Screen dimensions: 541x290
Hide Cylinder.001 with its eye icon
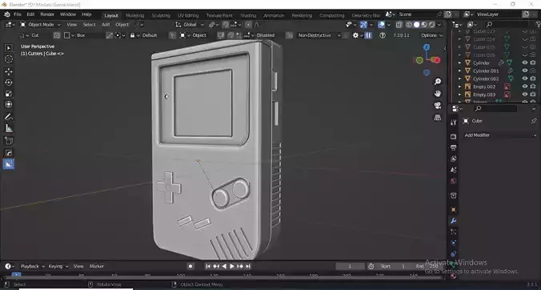point(525,70)
